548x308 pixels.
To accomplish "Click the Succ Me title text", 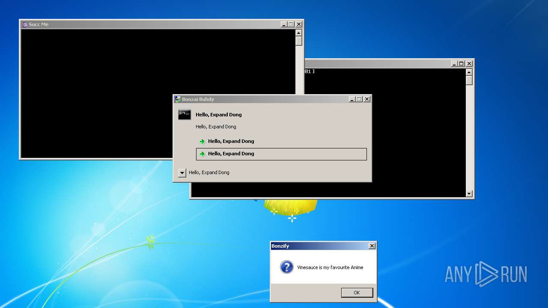I will tap(39, 24).
